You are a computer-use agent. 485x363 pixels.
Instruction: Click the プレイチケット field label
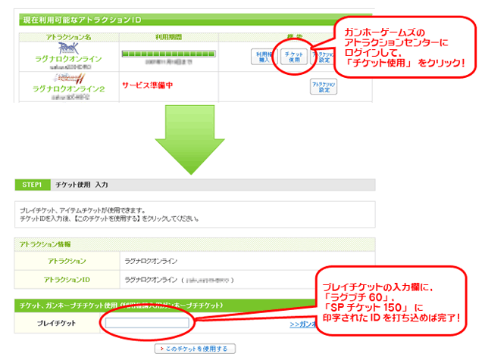tap(56, 323)
